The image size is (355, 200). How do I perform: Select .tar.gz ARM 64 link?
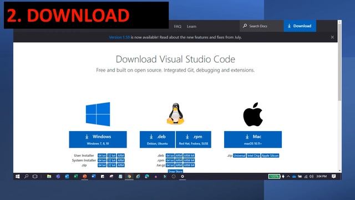click(x=189, y=165)
